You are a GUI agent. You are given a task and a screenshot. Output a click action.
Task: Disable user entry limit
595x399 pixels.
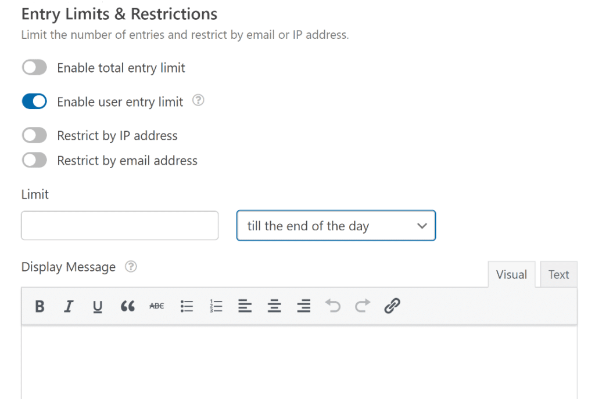(34, 101)
